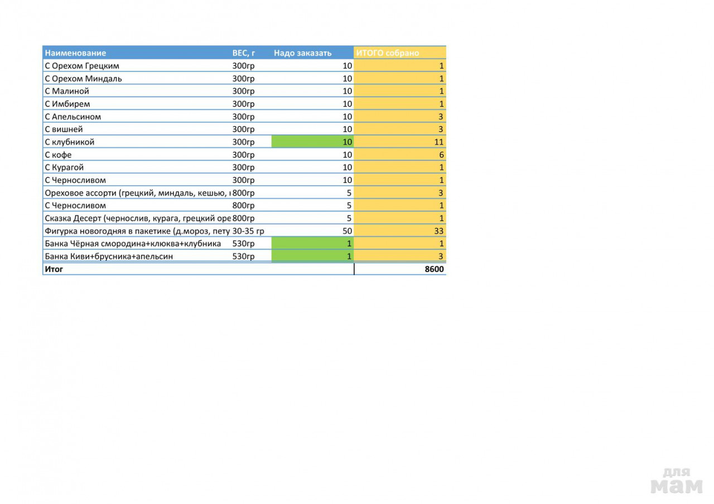This screenshot has height=504, width=714.
Task: Select the 30-35 гр weight cell
Action: coord(248,231)
